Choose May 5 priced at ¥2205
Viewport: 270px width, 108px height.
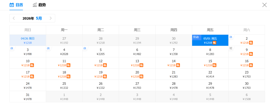(x=100, y=52)
